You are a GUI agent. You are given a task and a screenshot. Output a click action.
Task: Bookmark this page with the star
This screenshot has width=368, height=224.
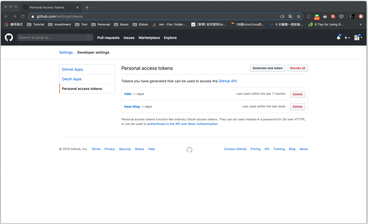point(299,17)
